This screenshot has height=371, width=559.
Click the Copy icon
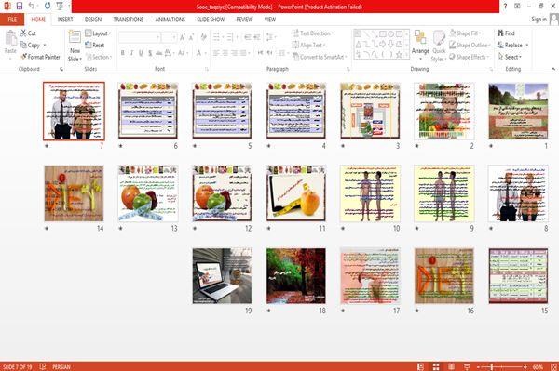23,46
